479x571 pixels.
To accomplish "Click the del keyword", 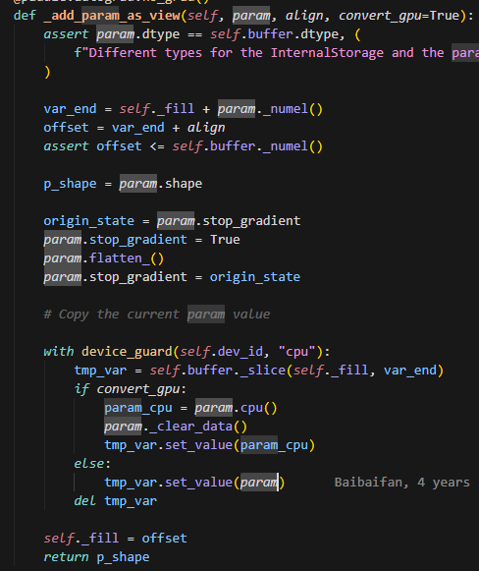I will (x=85, y=501).
